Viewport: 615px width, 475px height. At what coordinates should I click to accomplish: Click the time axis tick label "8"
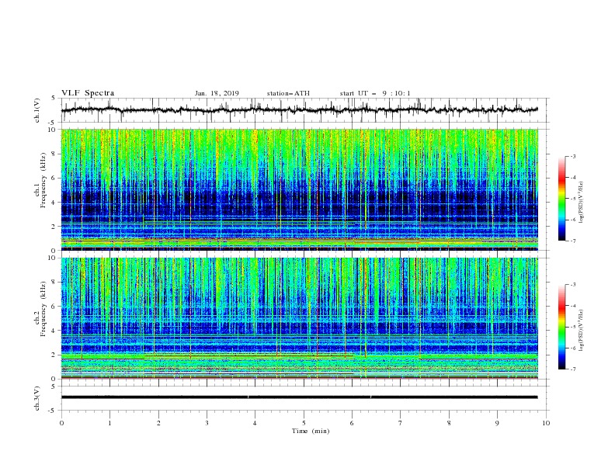coord(449,423)
